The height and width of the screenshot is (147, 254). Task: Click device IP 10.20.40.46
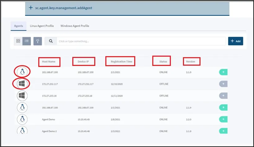84,131
